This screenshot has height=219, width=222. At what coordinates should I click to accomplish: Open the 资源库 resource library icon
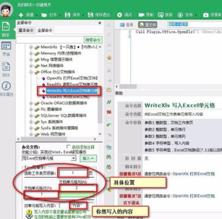coord(206,15)
